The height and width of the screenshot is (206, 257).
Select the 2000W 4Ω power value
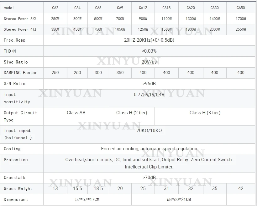pyautogui.click(x=215, y=29)
